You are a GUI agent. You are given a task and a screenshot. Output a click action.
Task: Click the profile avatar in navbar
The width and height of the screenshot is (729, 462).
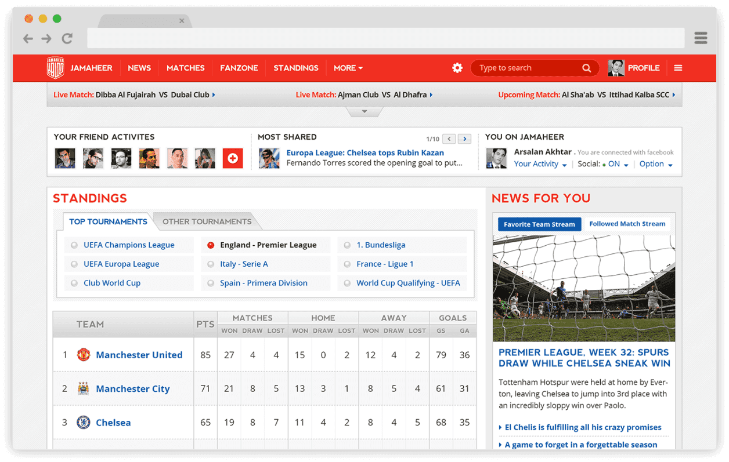[616, 68]
